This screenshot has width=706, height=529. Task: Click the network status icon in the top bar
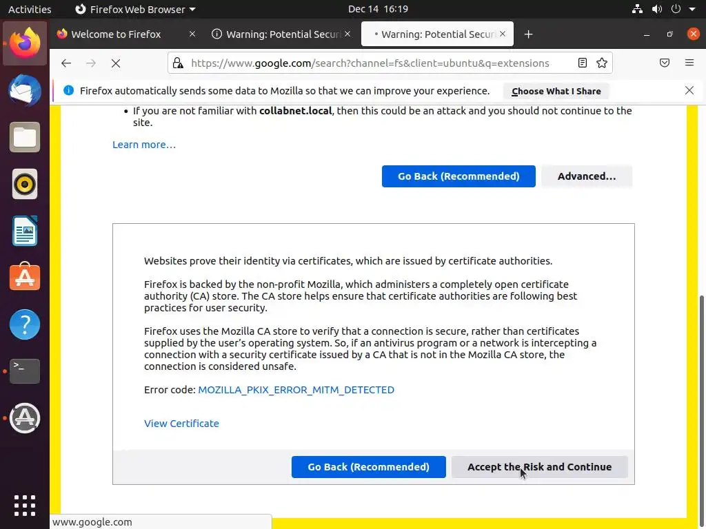pyautogui.click(x=637, y=9)
